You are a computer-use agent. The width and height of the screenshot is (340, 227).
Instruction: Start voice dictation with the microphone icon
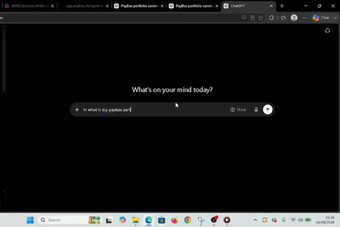[256, 110]
